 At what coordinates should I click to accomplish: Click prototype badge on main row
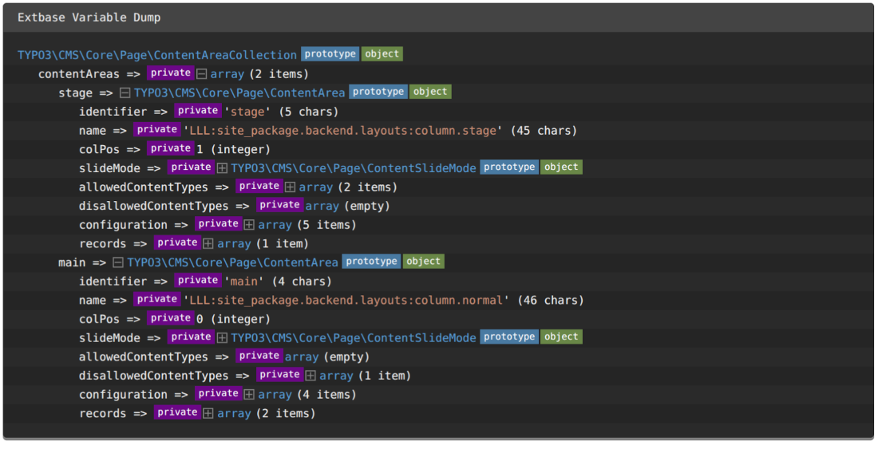pos(372,261)
